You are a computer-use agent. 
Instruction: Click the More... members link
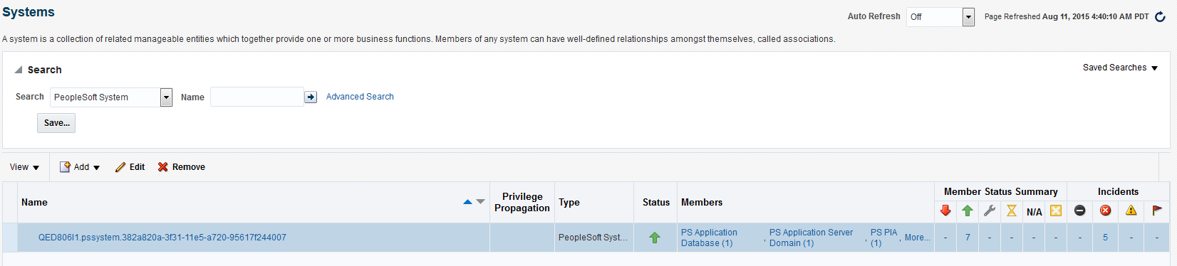point(918,238)
